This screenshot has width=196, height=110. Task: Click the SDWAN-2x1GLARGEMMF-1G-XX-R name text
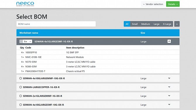click(42, 96)
